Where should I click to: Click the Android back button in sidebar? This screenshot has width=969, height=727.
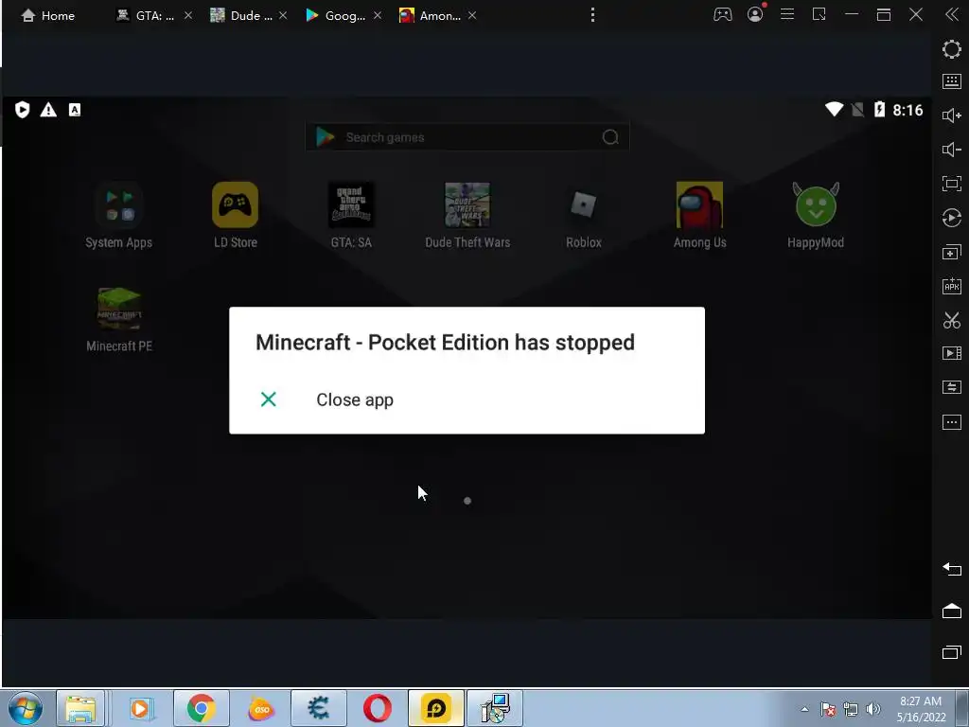tap(952, 569)
